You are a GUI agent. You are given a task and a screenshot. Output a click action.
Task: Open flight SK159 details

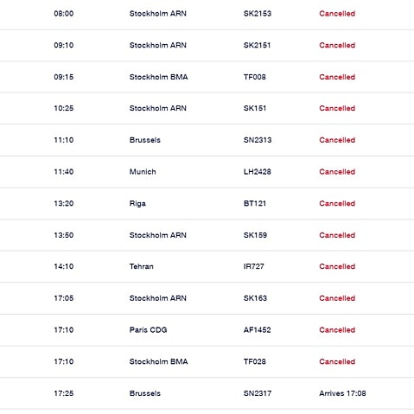tap(255, 235)
